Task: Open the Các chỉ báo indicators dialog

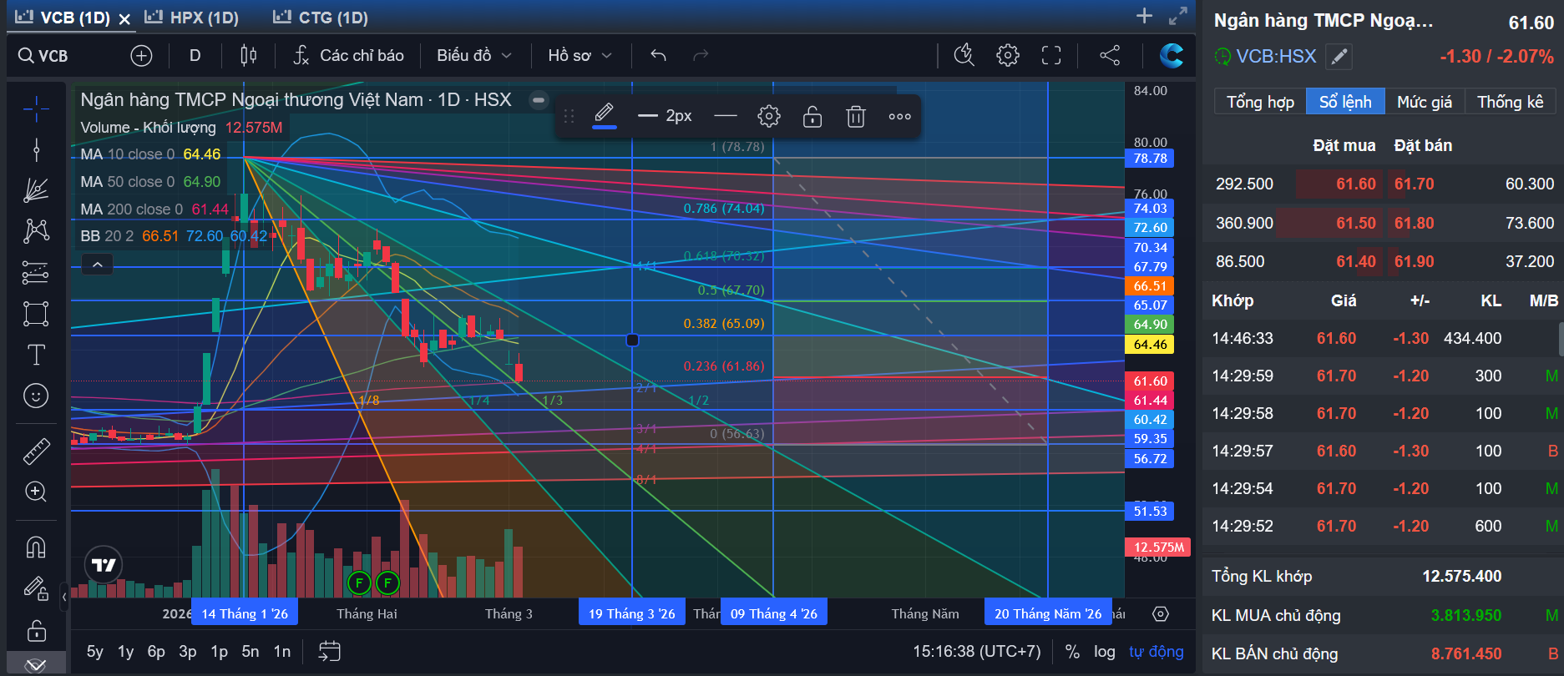Action: pyautogui.click(x=349, y=56)
